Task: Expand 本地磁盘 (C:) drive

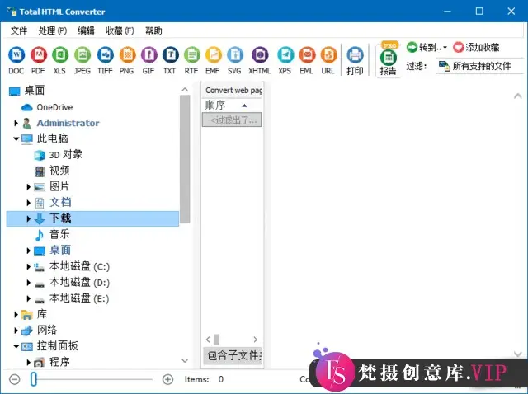Action: coord(29,266)
